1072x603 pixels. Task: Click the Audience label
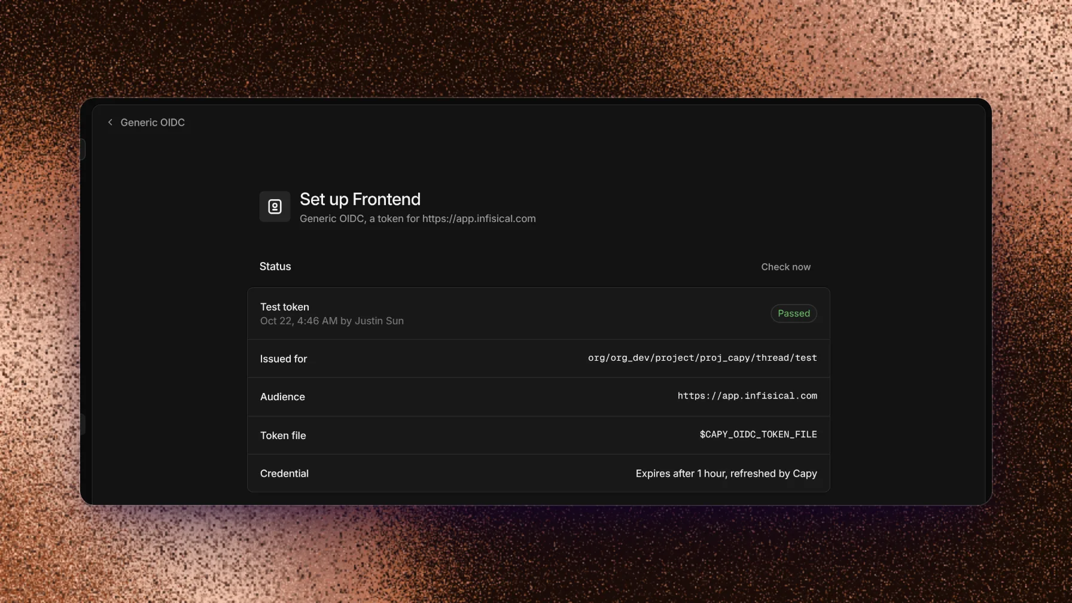click(282, 397)
